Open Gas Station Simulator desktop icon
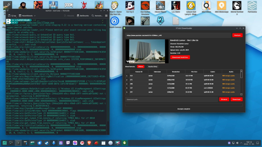The width and height of the screenshot is (262, 147). [x=145, y=8]
